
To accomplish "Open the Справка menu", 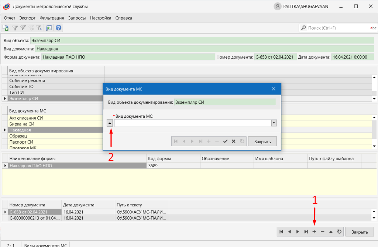I will 124,18.
